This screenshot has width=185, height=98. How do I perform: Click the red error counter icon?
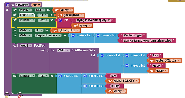coord(19,96)
